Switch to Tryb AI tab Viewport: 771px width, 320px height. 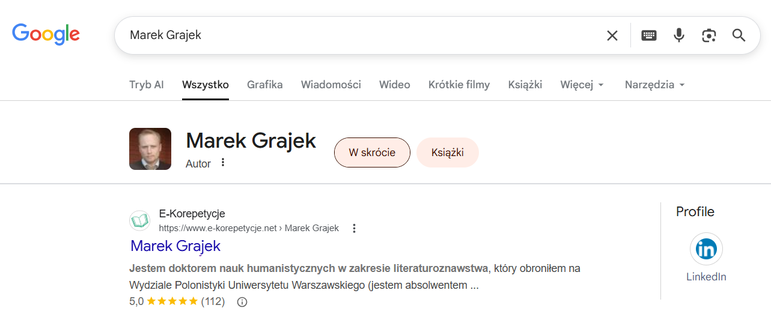(147, 85)
